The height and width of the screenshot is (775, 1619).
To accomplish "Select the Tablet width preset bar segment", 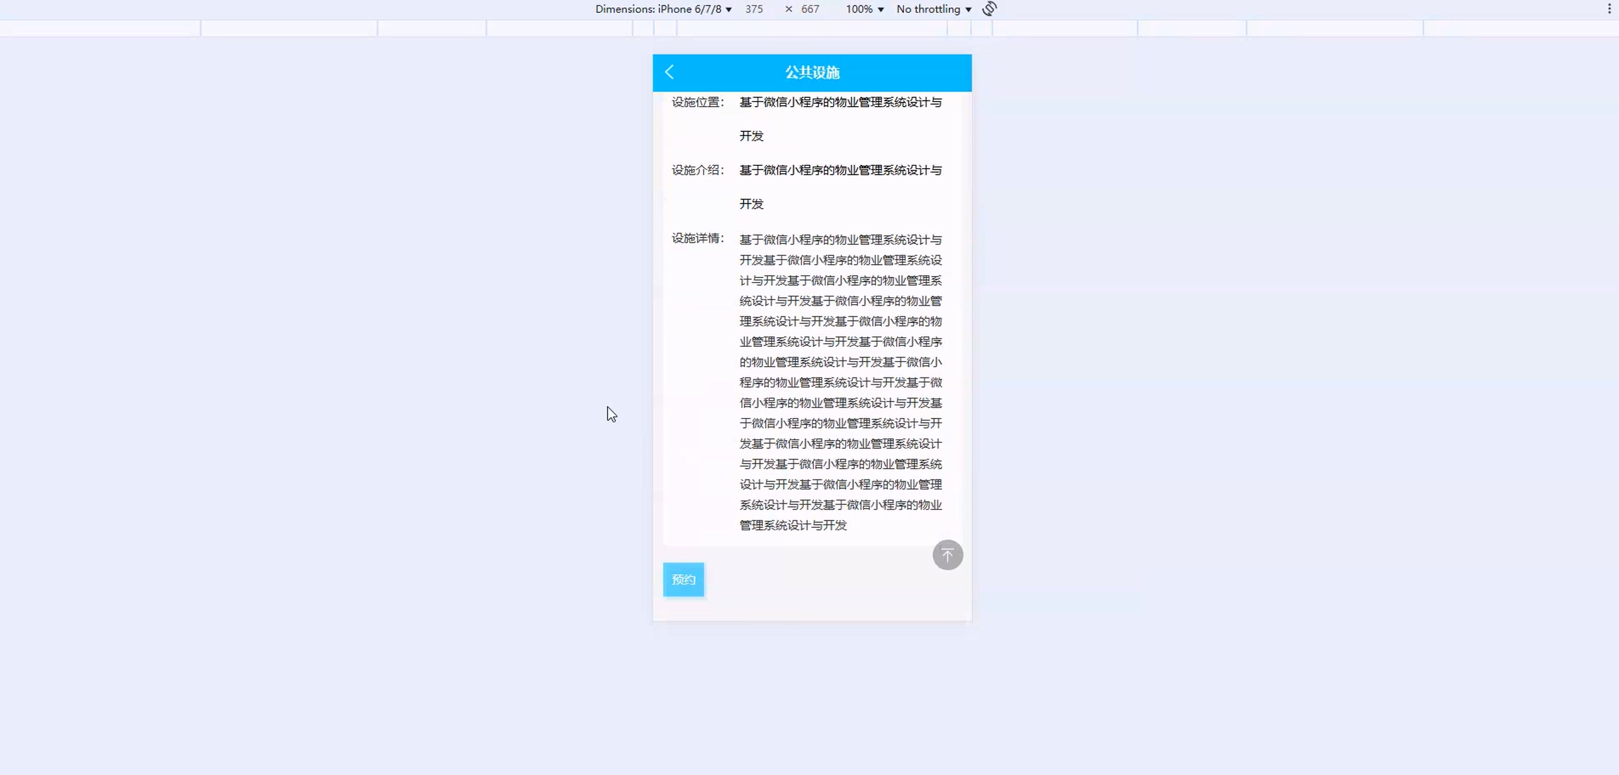I will click(559, 28).
